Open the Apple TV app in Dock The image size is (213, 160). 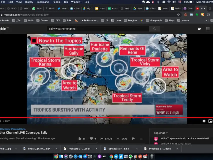coord(104,156)
